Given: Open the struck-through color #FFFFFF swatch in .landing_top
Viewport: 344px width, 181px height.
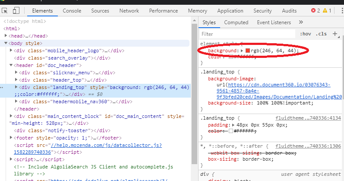Looking at the screenshot, I should 231,131.
